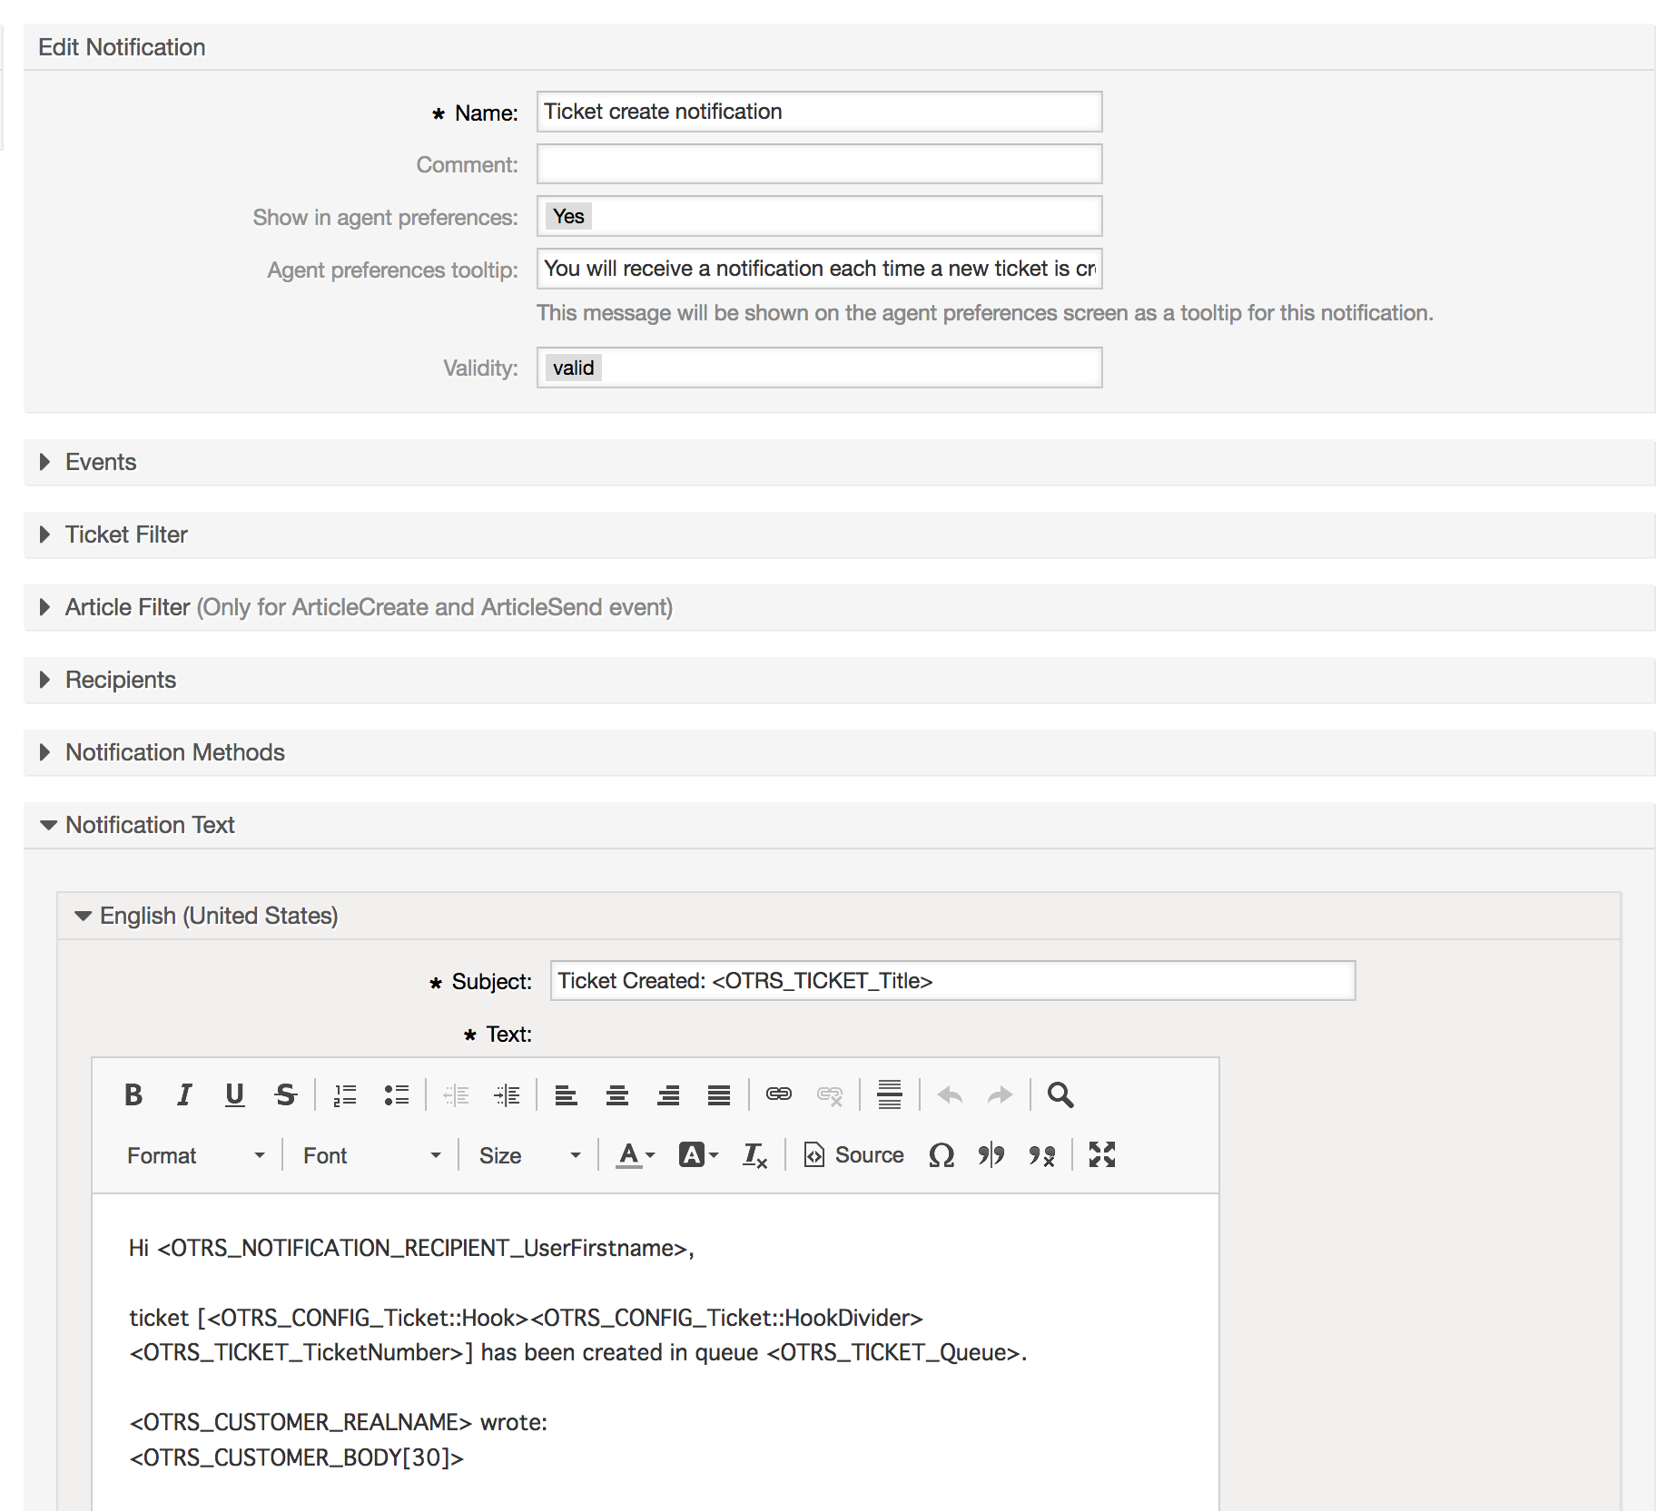
Task: Change Show in agent preferences to another value
Action: tap(817, 216)
